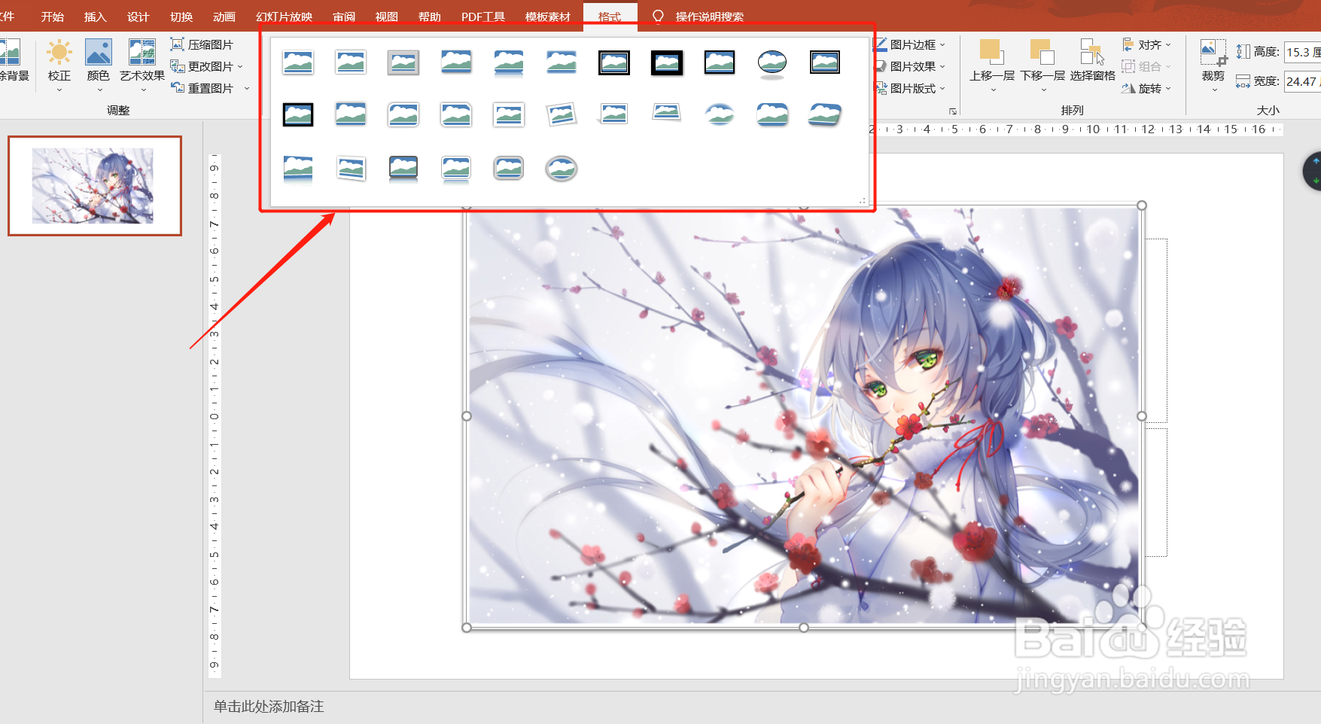
Task: Click the 单击此处添加备注 notes area
Action: [x=269, y=707]
